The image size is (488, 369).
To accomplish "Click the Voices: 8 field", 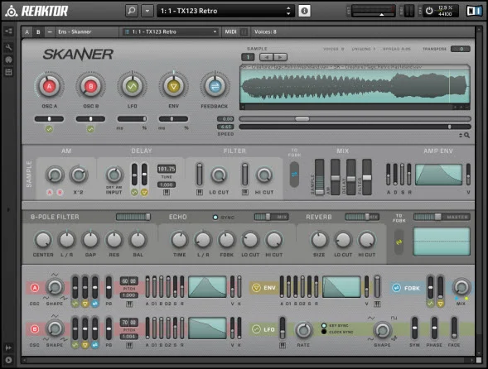I will pos(265,31).
